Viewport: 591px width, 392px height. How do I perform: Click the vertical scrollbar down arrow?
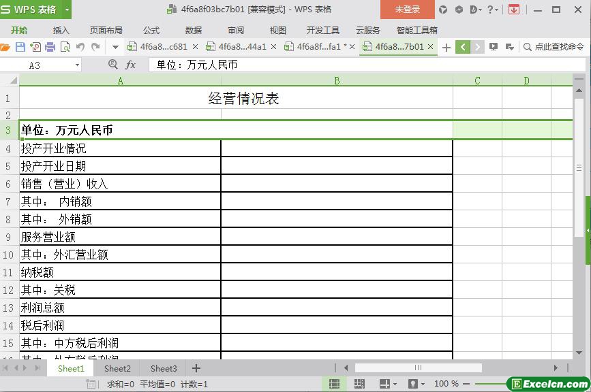pyautogui.click(x=579, y=353)
